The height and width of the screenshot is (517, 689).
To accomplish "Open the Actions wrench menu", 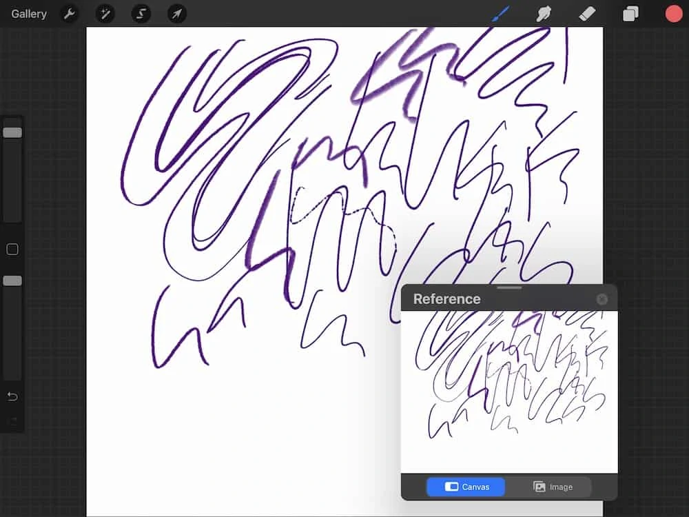I will (x=69, y=14).
